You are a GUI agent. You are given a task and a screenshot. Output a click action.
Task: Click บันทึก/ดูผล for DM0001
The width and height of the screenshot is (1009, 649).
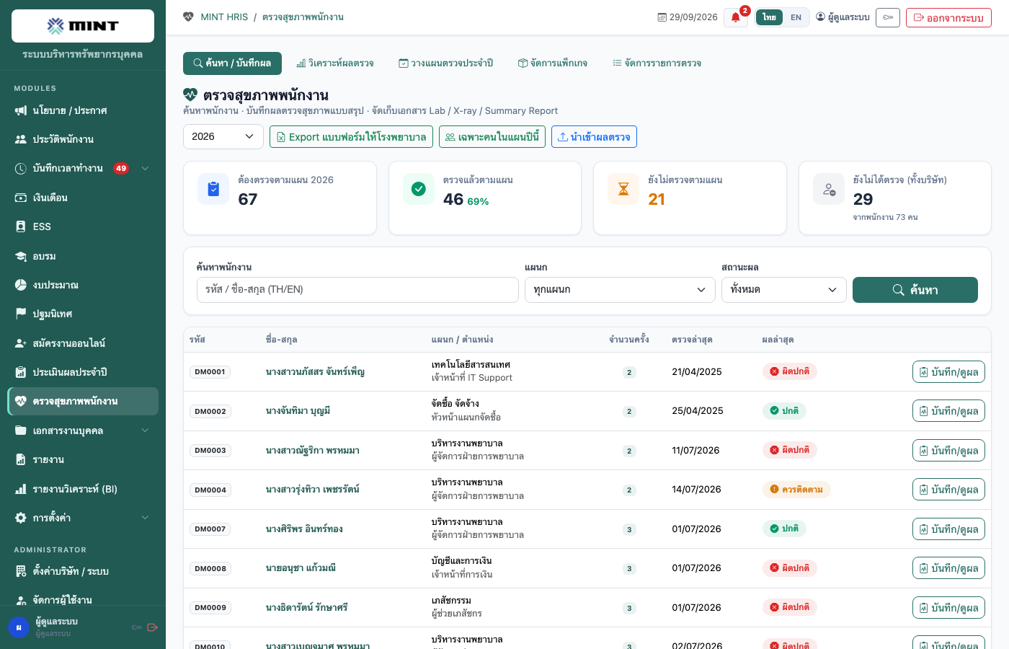[x=948, y=372]
